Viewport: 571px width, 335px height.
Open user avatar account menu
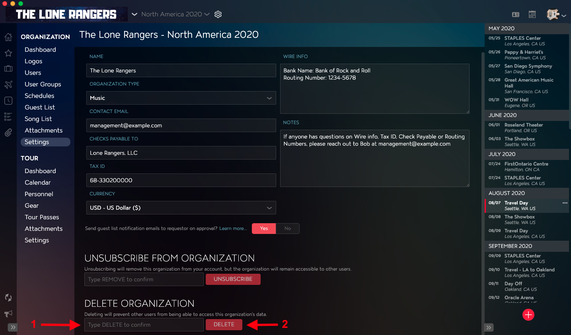pyautogui.click(x=556, y=14)
